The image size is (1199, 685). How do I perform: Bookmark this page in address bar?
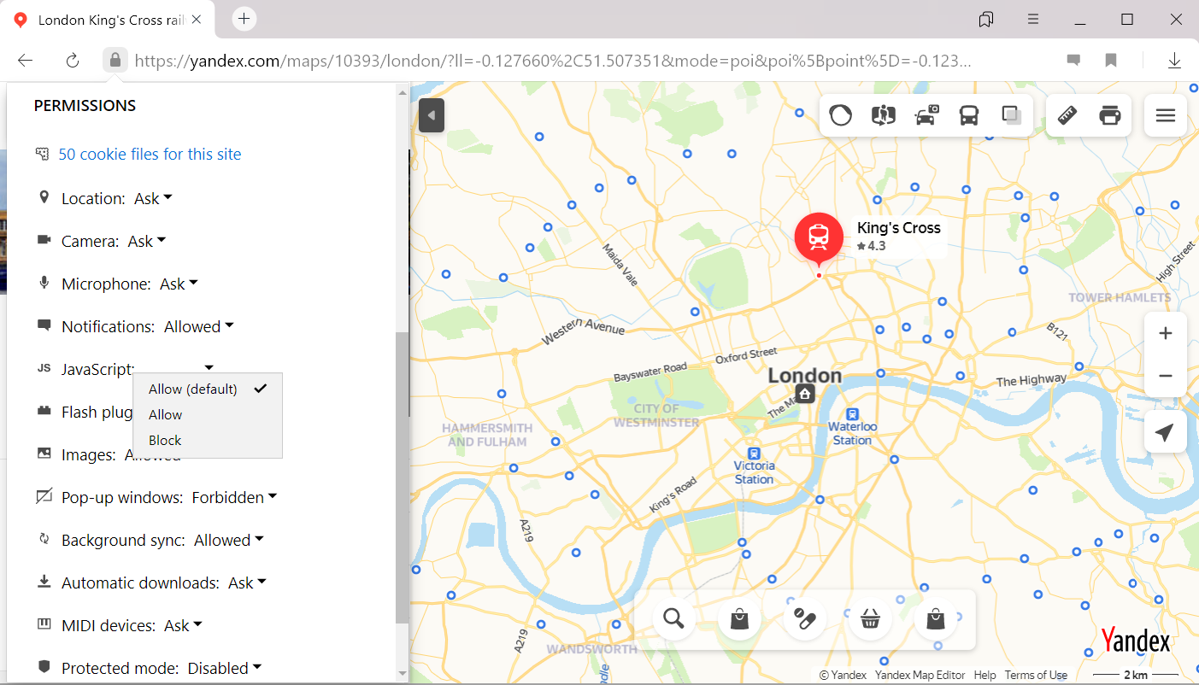(1111, 61)
